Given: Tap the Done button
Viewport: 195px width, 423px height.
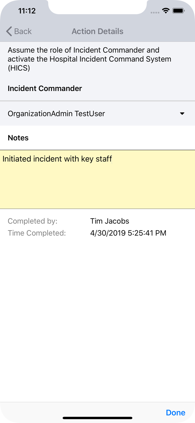Looking at the screenshot, I should tap(176, 413).
